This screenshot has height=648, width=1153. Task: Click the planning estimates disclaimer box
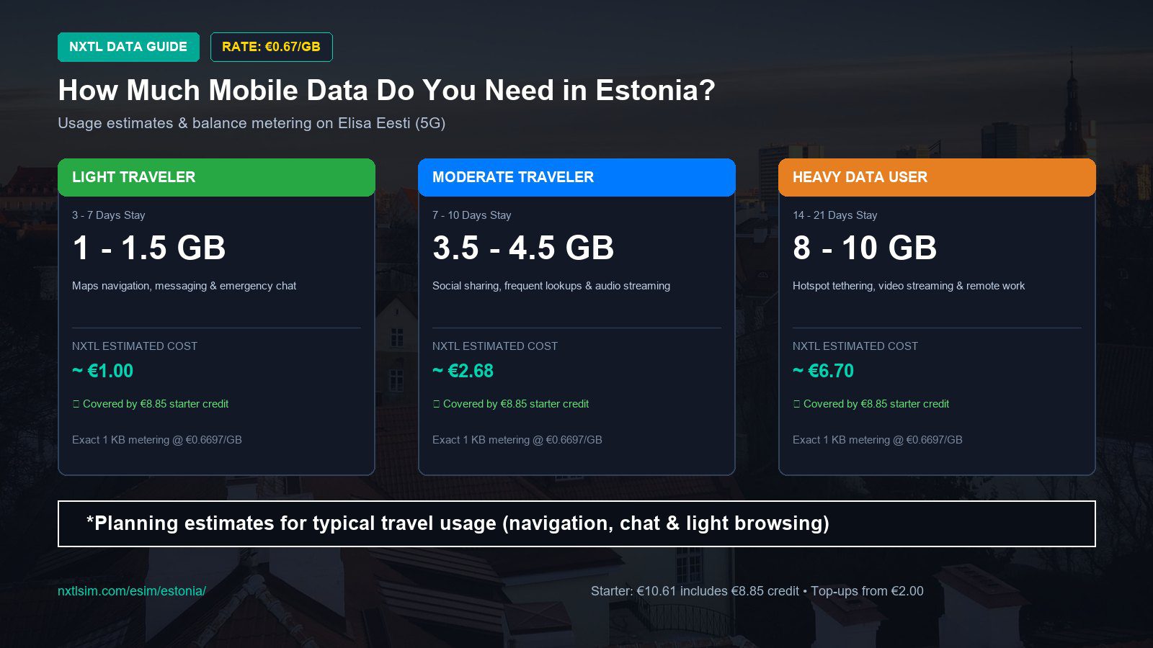pos(576,523)
